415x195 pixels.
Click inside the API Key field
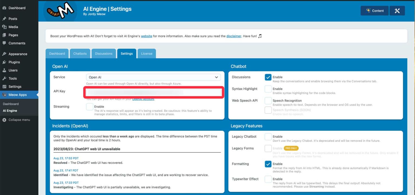click(x=153, y=92)
